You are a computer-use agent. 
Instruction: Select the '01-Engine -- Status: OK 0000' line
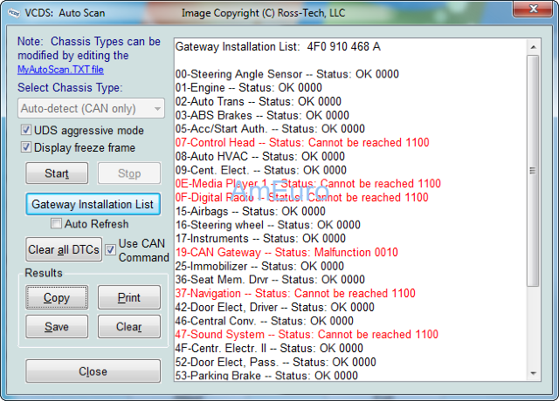coord(248,87)
